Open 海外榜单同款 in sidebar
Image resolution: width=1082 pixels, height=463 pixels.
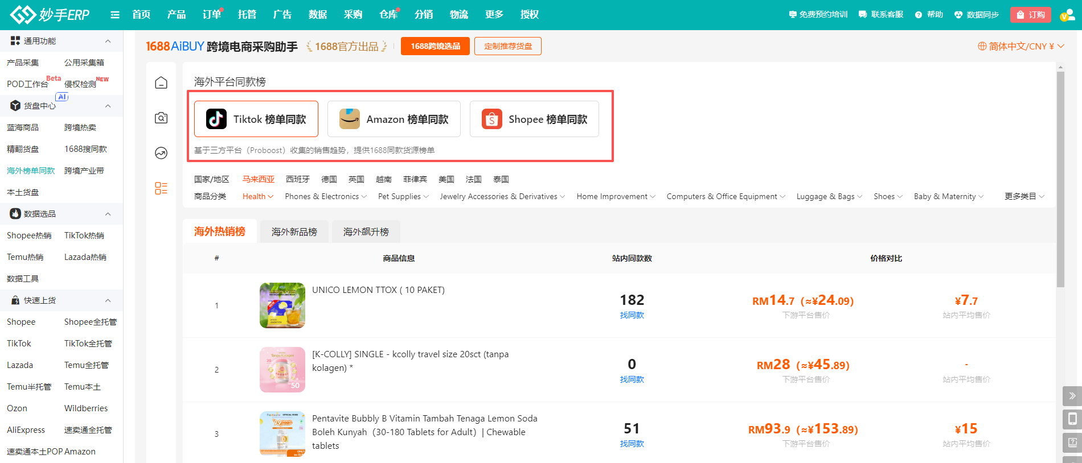click(31, 171)
